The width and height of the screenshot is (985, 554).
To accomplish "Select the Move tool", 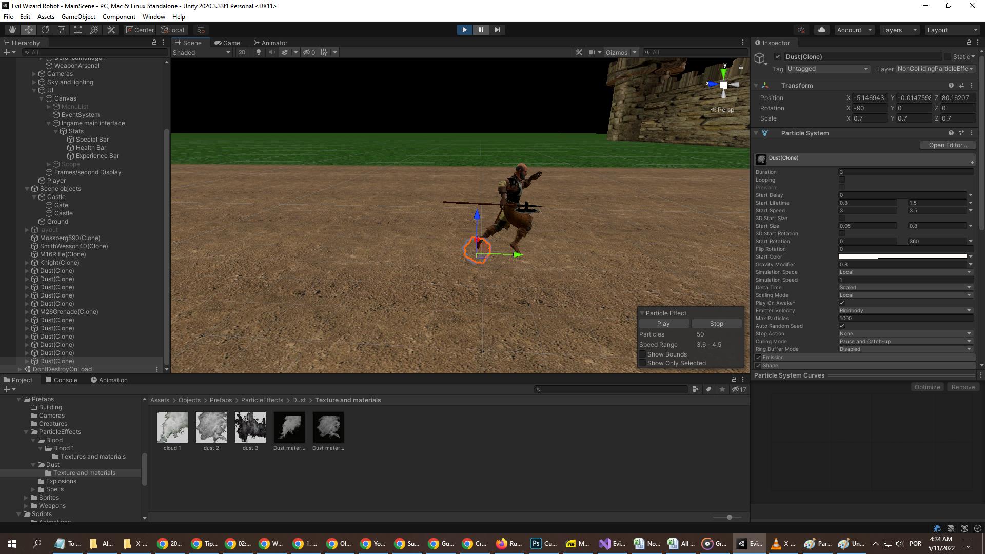I will coord(29,30).
